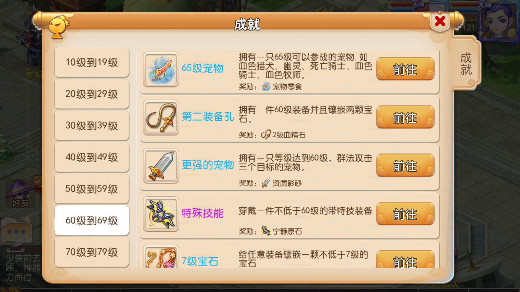The height and width of the screenshot is (292, 520).
Task: Click the 宁静原石 reward icon
Action: pos(266,231)
